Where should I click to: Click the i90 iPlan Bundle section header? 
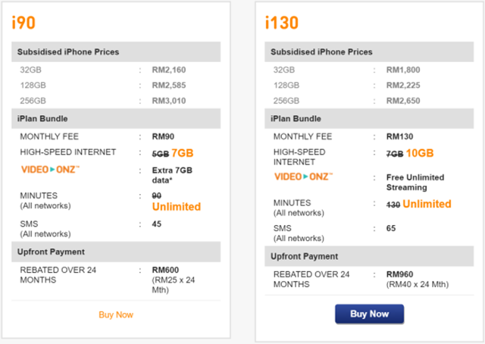[116, 118]
